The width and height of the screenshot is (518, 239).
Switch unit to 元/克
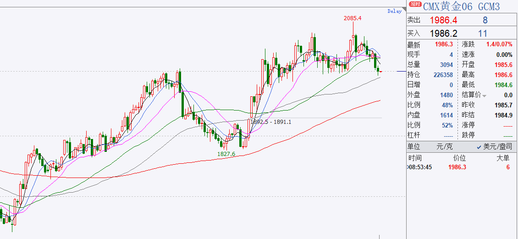point(444,146)
